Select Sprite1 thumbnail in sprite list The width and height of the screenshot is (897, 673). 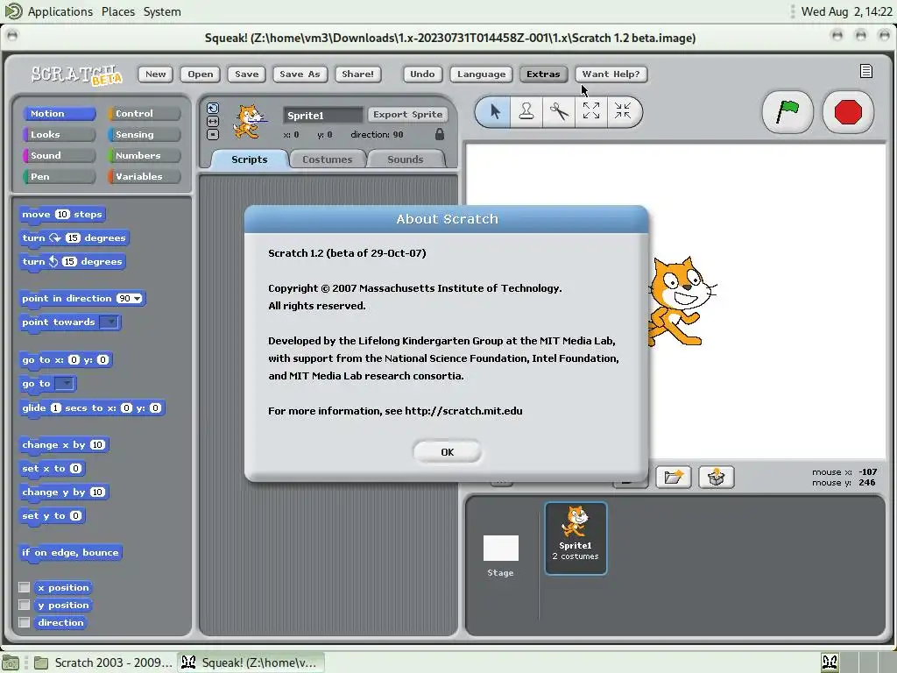click(x=576, y=538)
